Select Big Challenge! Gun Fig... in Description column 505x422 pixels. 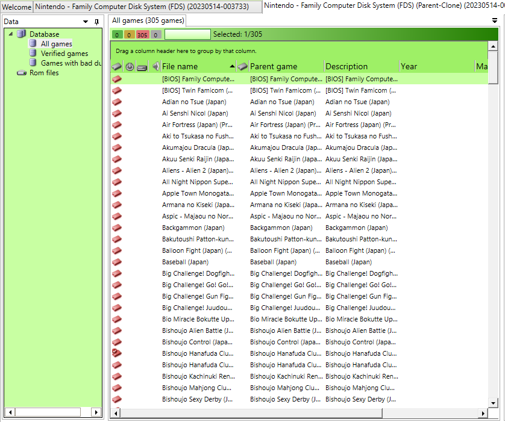tap(361, 296)
